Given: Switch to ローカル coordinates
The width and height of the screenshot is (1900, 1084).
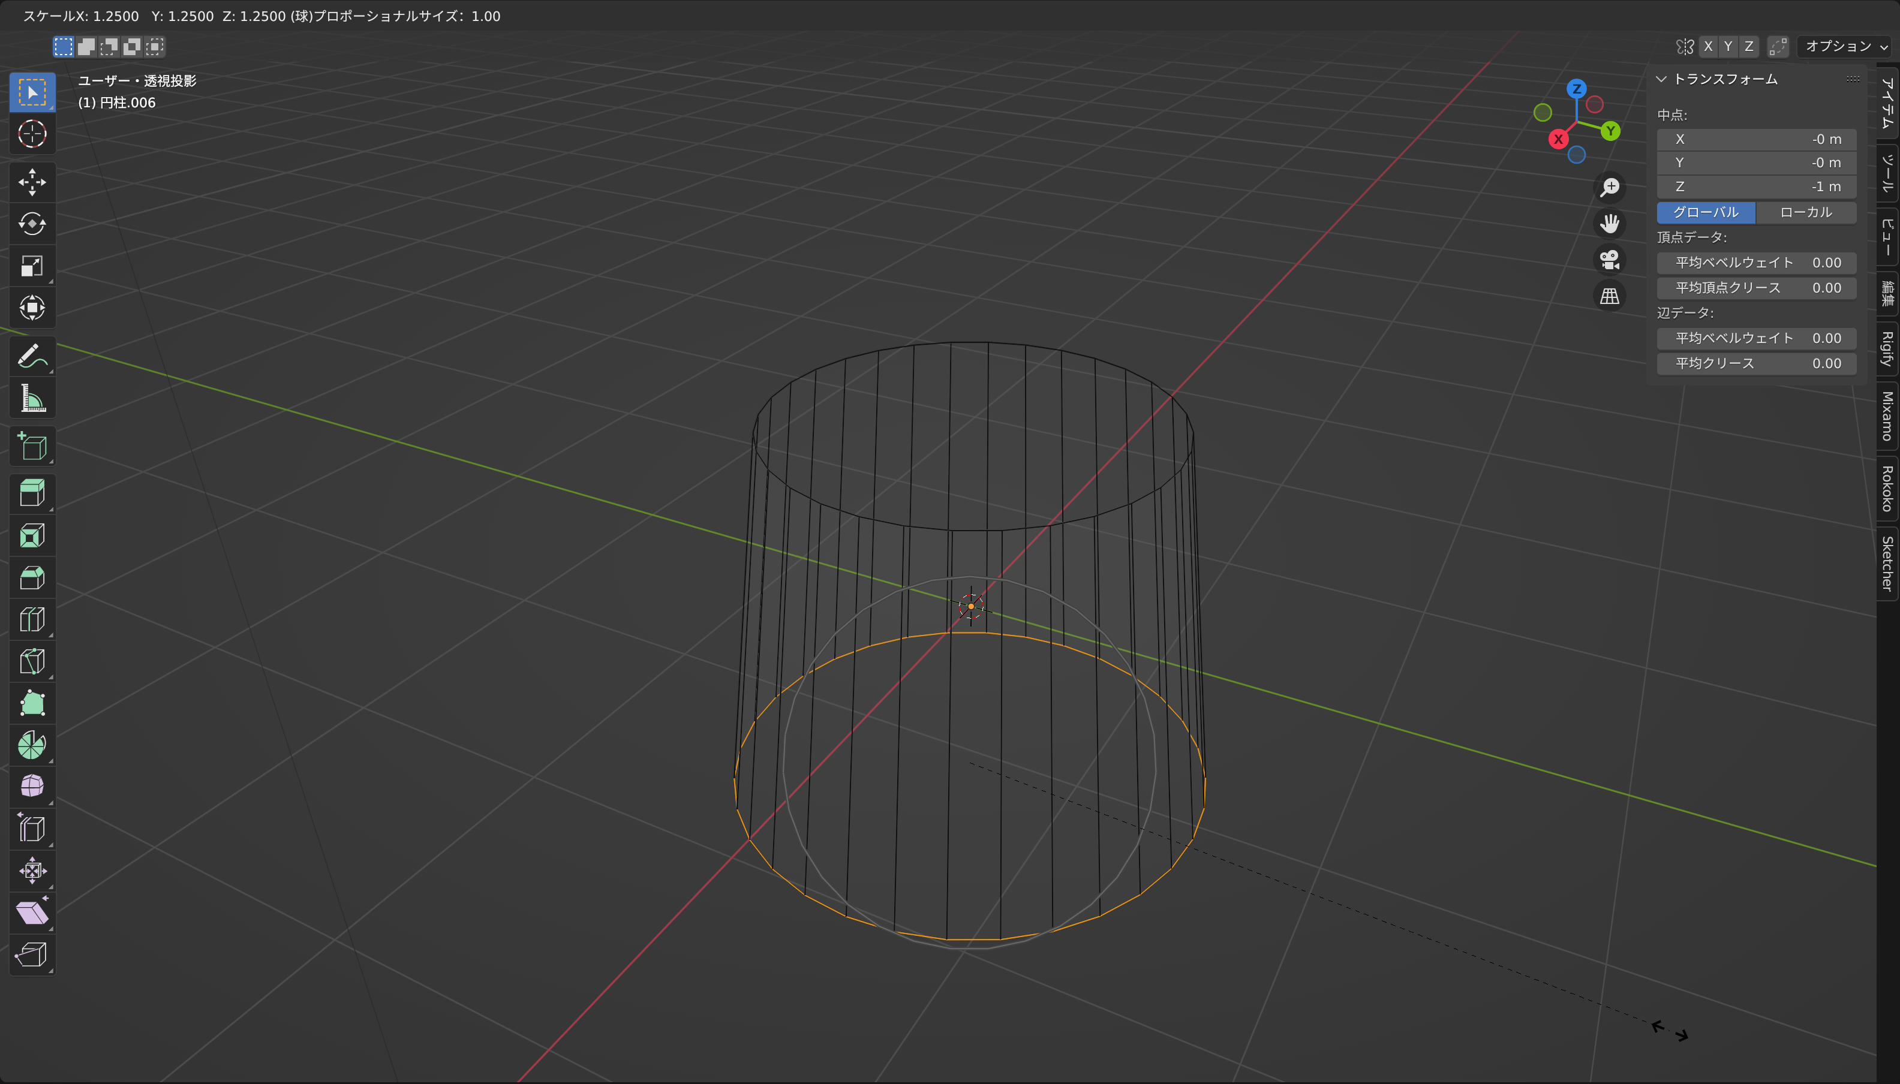Looking at the screenshot, I should [x=1806, y=212].
